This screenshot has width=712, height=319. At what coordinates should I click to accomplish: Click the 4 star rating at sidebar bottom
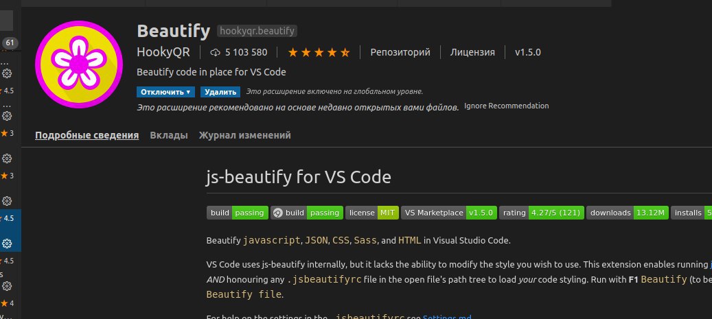[x=12, y=303]
